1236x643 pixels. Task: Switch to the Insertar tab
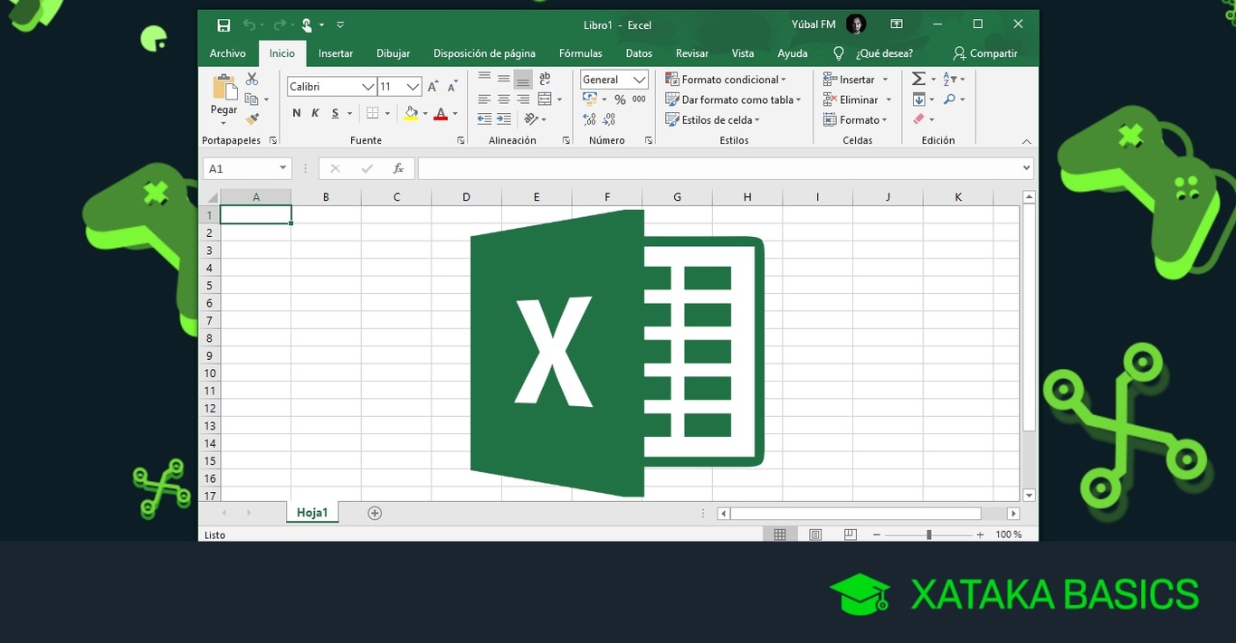click(336, 53)
